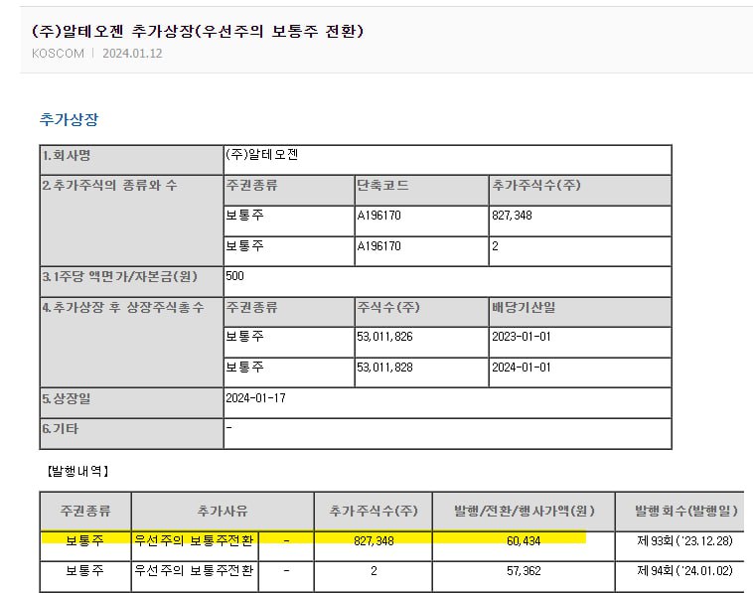Click the blue 추가상장 heading
Screen dimensions: 753x593
pyautogui.click(x=70, y=119)
